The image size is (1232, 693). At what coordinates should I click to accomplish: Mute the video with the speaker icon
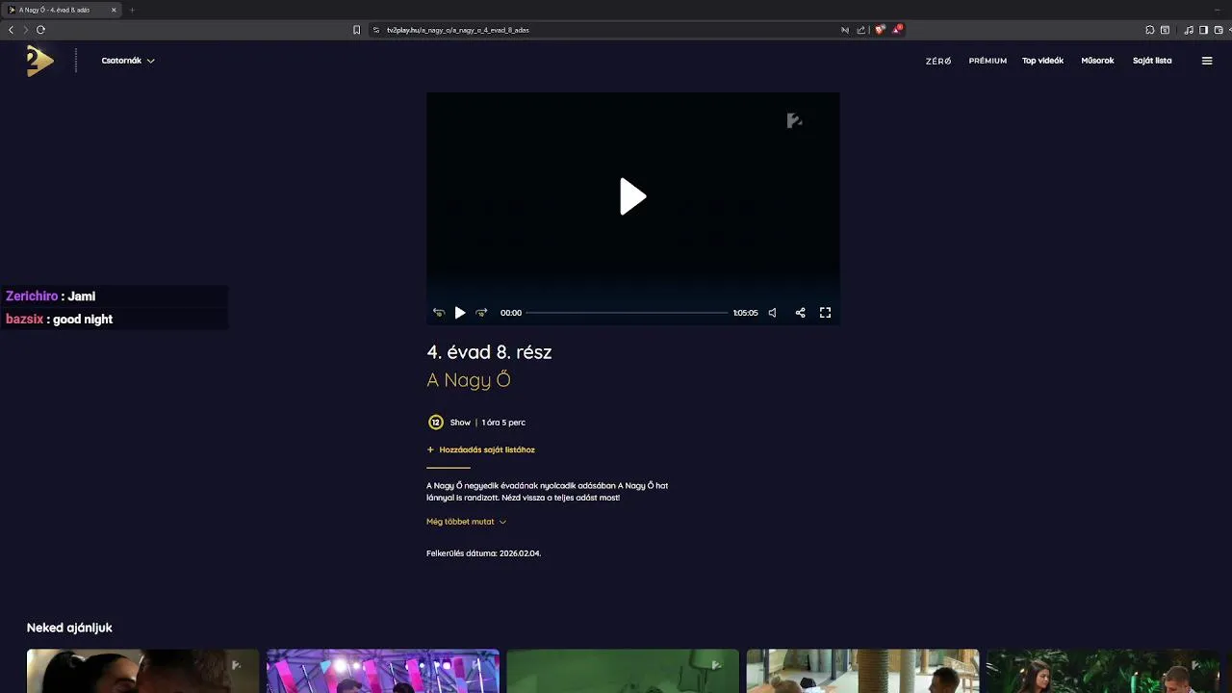[x=772, y=313]
